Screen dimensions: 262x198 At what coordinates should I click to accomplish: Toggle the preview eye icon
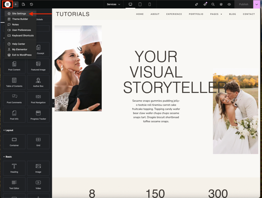point(229,4)
